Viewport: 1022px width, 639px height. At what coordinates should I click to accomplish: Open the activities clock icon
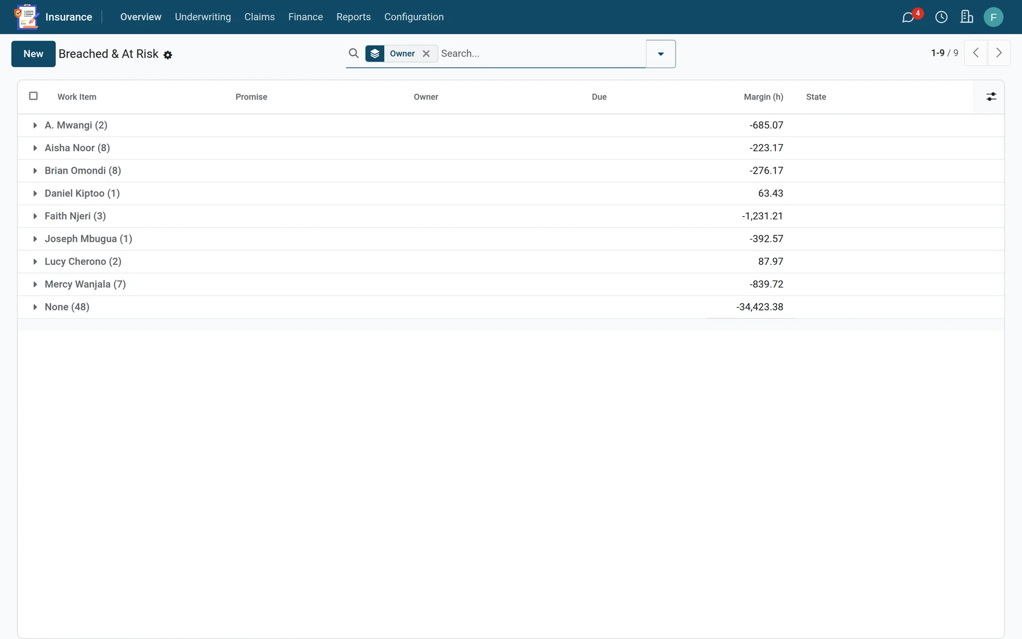pos(941,18)
